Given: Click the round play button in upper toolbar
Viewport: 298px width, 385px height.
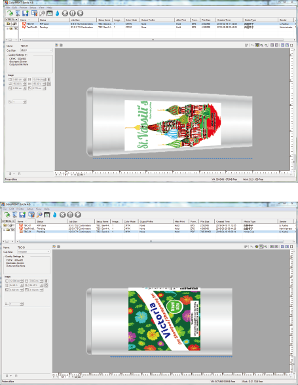Looking at the screenshot, I should tap(80, 13).
